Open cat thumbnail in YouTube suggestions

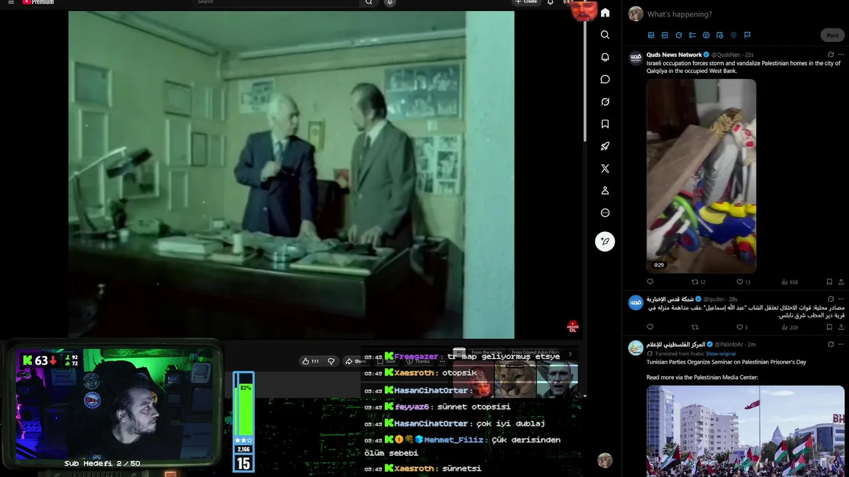[515, 379]
